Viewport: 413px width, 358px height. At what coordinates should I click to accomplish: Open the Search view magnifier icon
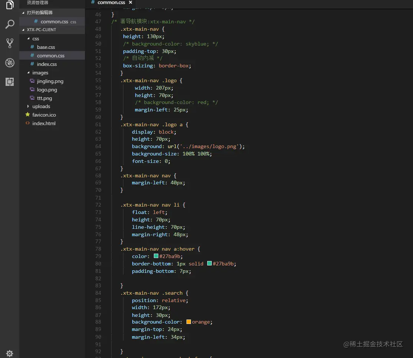click(x=10, y=24)
